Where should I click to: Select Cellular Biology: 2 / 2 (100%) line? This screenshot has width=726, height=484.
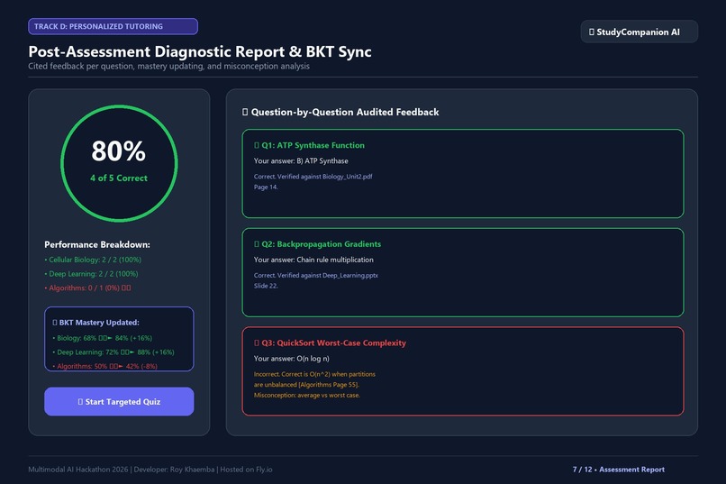93,260
